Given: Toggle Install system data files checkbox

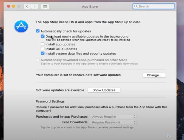Looking at the screenshot, I should 43,53.
